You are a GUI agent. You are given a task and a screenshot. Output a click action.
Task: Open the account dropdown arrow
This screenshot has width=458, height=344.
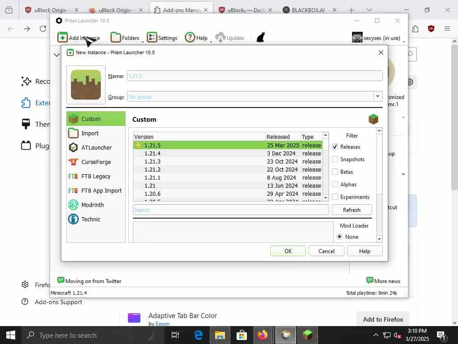[x=404, y=42]
